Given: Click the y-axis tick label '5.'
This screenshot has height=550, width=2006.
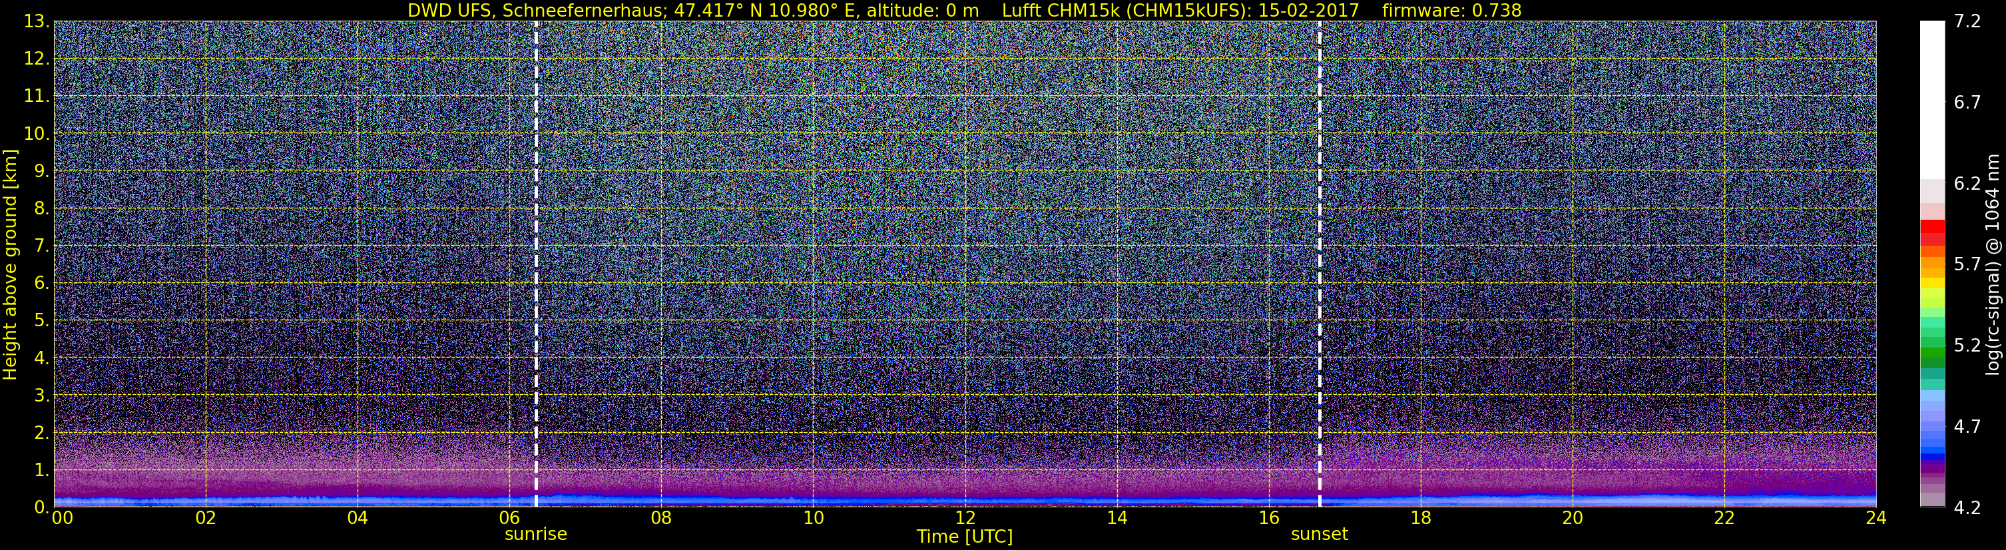Looking at the screenshot, I should pyautogui.click(x=41, y=321).
